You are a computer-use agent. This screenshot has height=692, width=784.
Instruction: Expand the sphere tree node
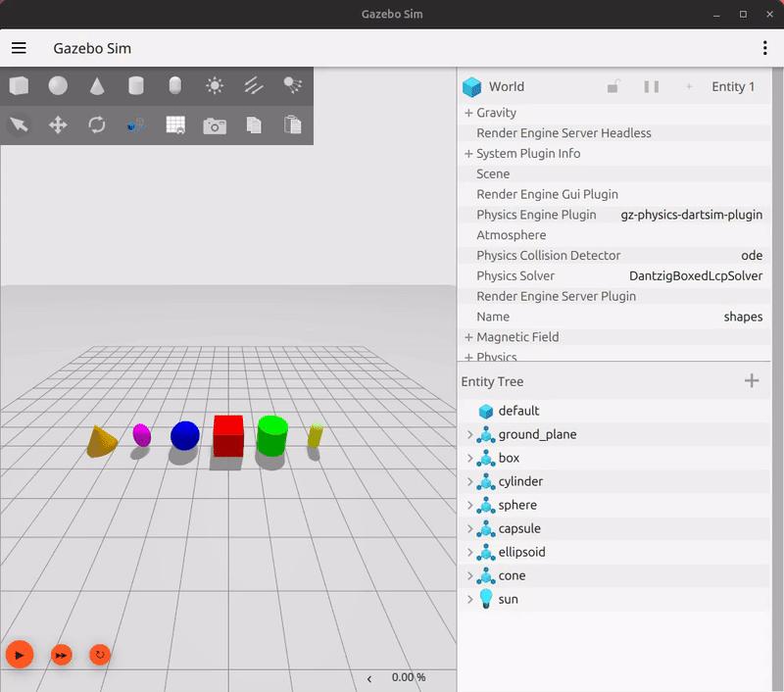click(469, 505)
